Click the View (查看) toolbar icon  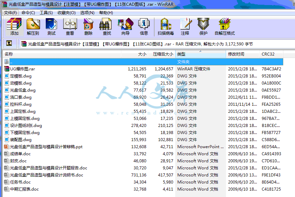pos(70,27)
